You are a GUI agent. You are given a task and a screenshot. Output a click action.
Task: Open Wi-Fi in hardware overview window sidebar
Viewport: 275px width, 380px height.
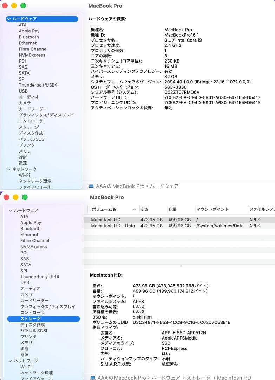[24, 175]
